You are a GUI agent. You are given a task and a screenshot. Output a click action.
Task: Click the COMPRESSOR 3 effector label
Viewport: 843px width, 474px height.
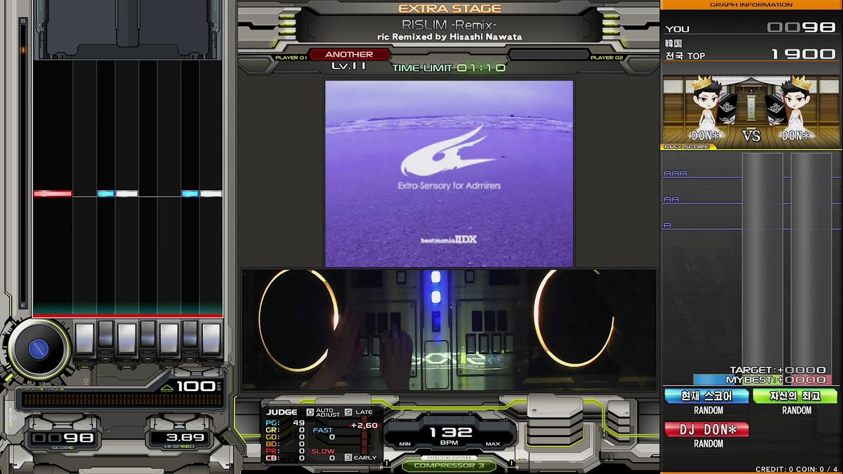(449, 465)
